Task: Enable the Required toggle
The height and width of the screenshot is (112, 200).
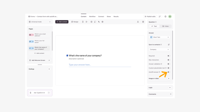Action: pyautogui.click(x=169, y=56)
